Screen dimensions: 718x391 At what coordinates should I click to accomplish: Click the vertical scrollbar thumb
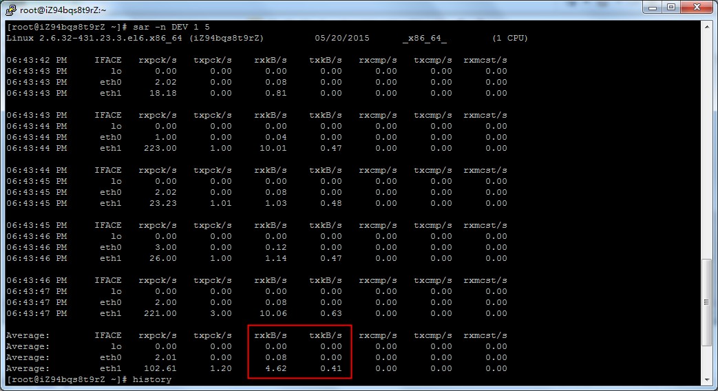[706, 303]
